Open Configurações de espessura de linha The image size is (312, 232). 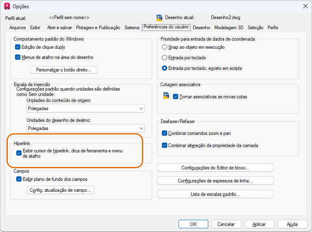click(x=215, y=181)
